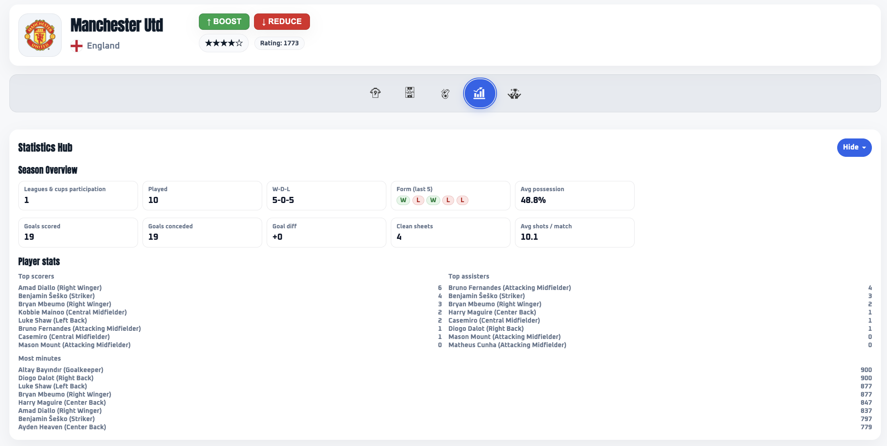Select Mason Mount in Top scorers
This screenshot has height=446, width=887.
point(230,345)
